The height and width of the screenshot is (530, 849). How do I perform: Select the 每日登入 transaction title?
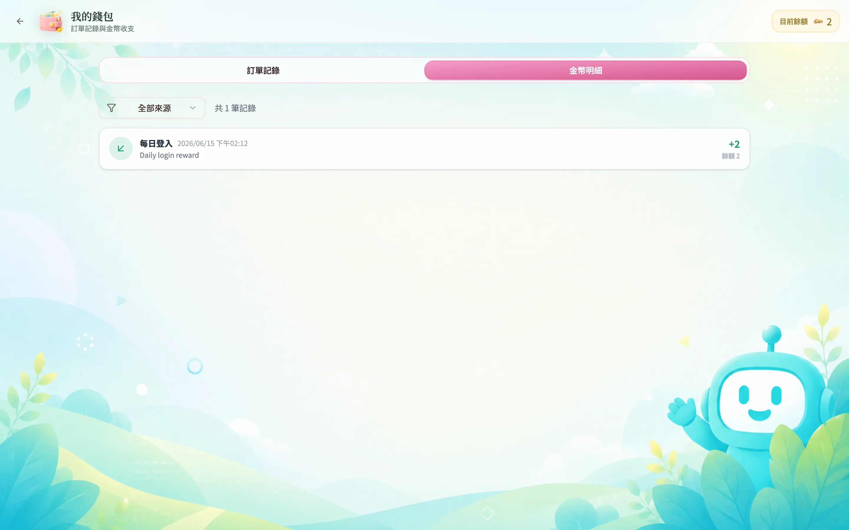coord(156,143)
